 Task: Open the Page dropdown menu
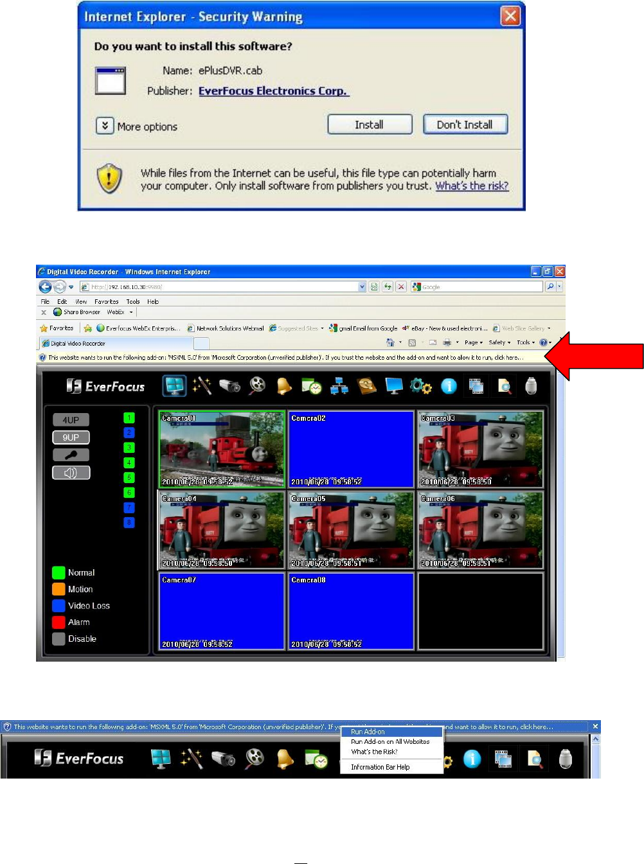(x=474, y=342)
